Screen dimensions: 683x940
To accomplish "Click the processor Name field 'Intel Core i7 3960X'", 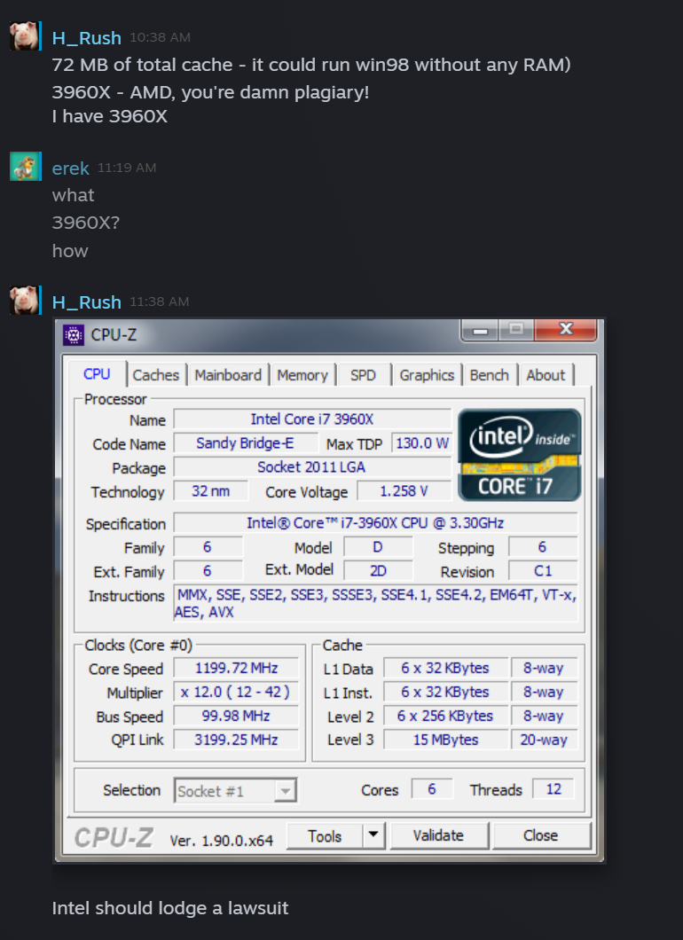I will (312, 419).
